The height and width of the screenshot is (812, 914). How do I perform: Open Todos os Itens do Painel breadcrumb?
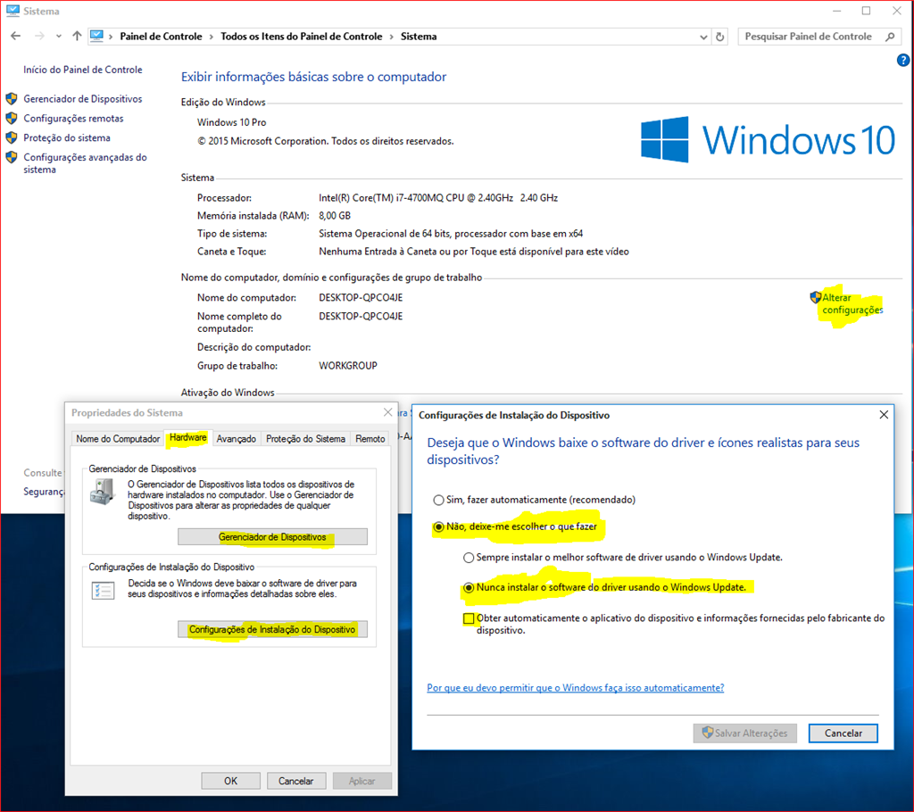click(302, 37)
